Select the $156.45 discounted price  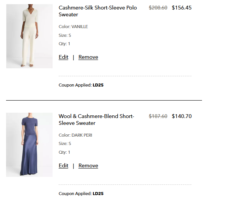[182, 8]
